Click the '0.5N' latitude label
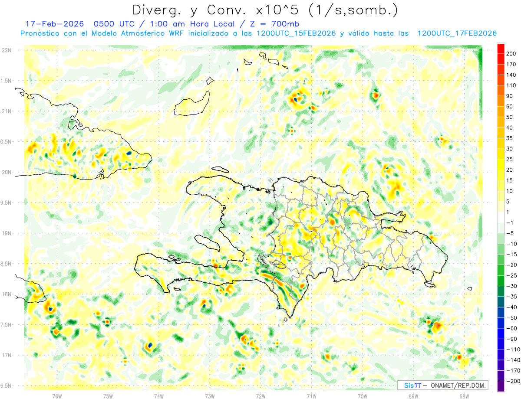The width and height of the screenshot is (521, 402). click(7, 142)
